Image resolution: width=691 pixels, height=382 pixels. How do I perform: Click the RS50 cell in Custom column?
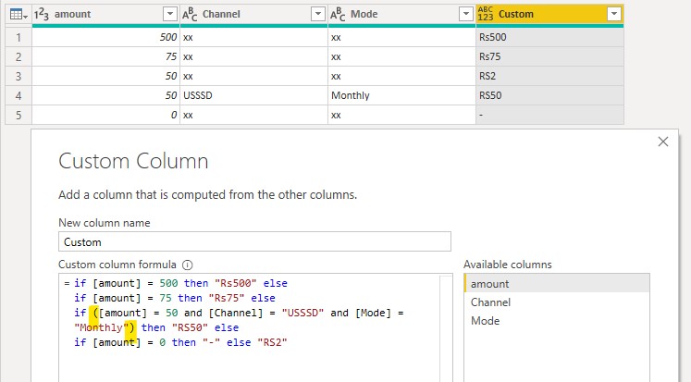(x=550, y=95)
